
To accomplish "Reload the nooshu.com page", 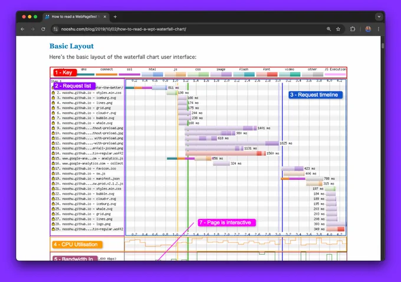I will pos(43,29).
